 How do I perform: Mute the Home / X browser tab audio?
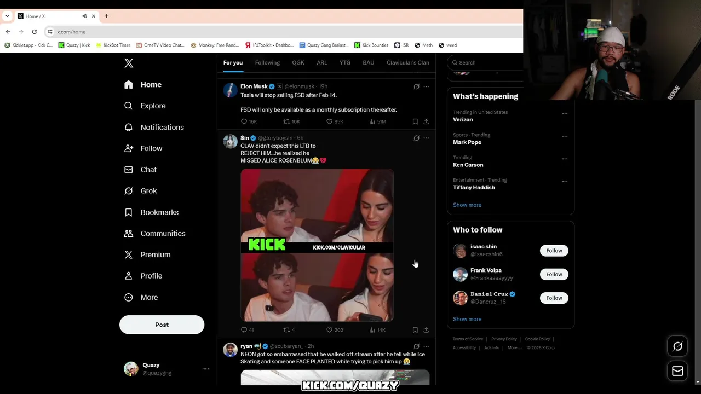pyautogui.click(x=84, y=16)
